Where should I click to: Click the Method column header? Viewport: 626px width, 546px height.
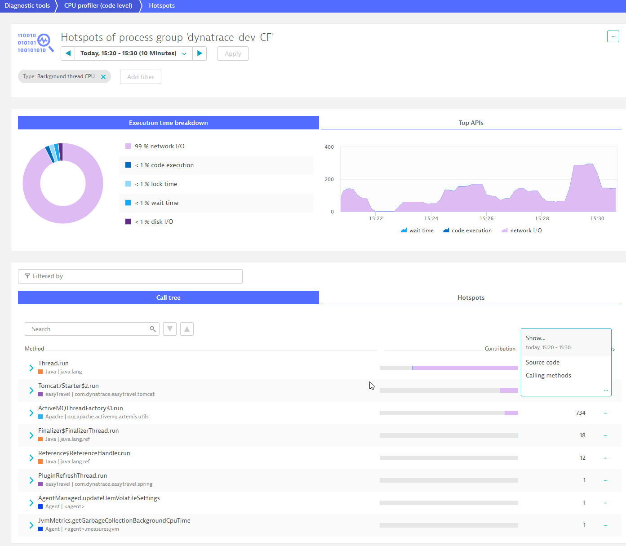(34, 349)
